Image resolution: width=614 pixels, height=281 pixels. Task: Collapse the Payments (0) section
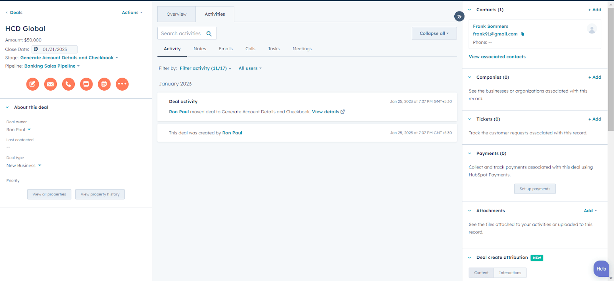(x=470, y=153)
